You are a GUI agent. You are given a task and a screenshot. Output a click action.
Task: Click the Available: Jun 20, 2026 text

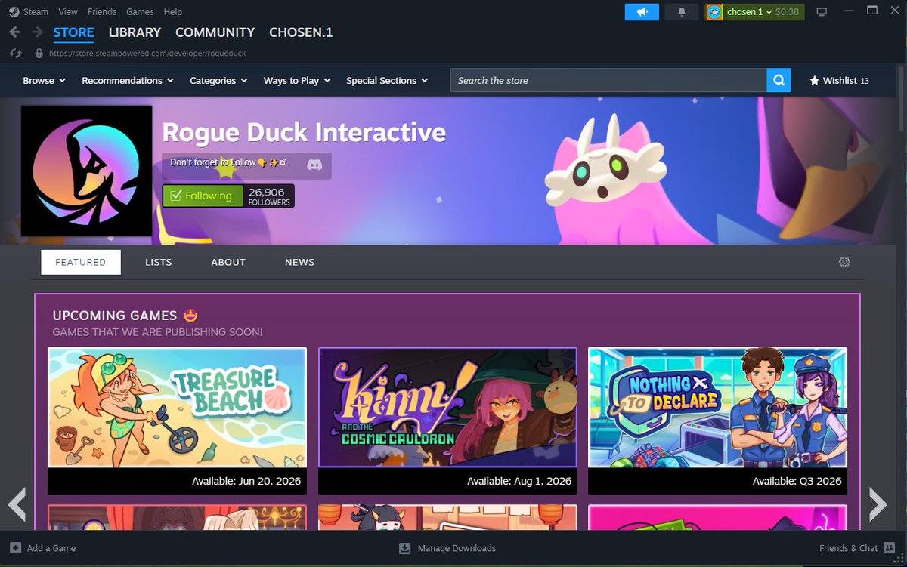246,481
